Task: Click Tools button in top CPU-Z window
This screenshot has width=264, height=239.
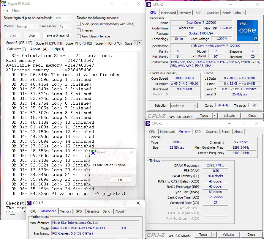Action: coord(204,116)
